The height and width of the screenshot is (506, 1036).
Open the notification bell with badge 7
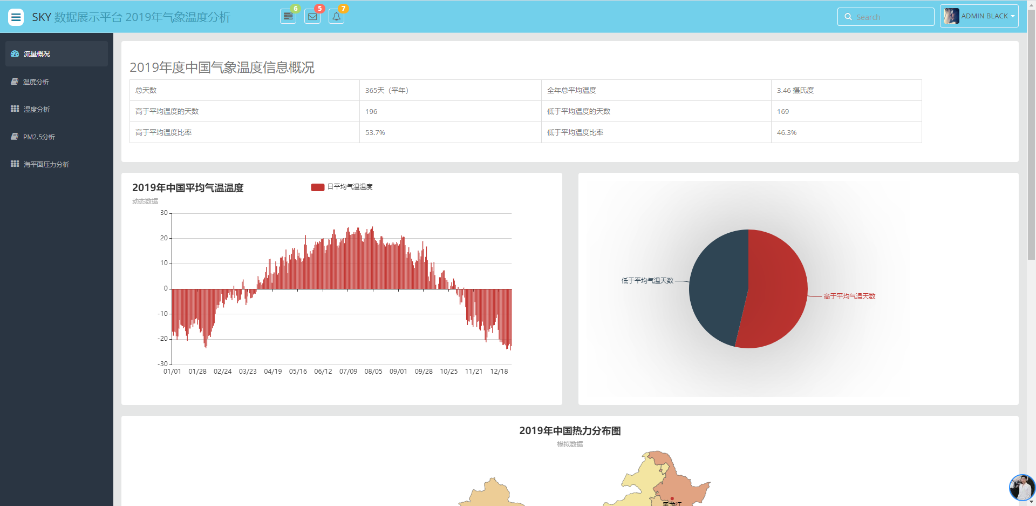pos(336,16)
